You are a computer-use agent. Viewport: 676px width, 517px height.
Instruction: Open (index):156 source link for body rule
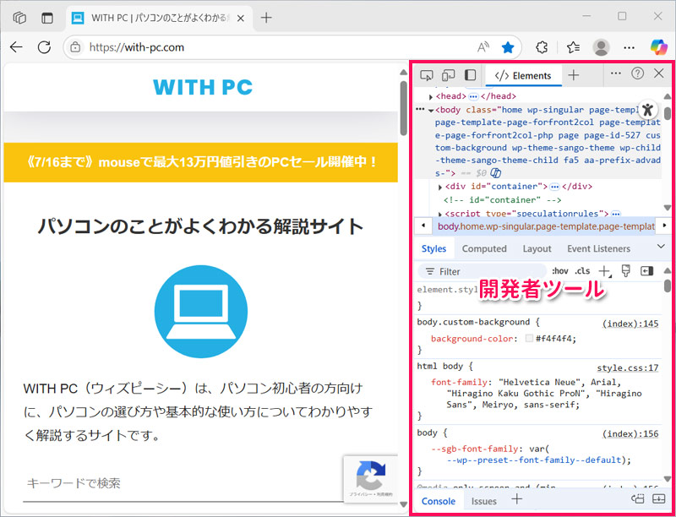tap(630, 434)
